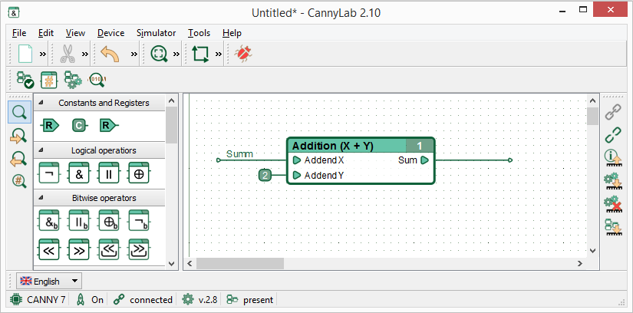Open the English language dropdown

point(49,281)
